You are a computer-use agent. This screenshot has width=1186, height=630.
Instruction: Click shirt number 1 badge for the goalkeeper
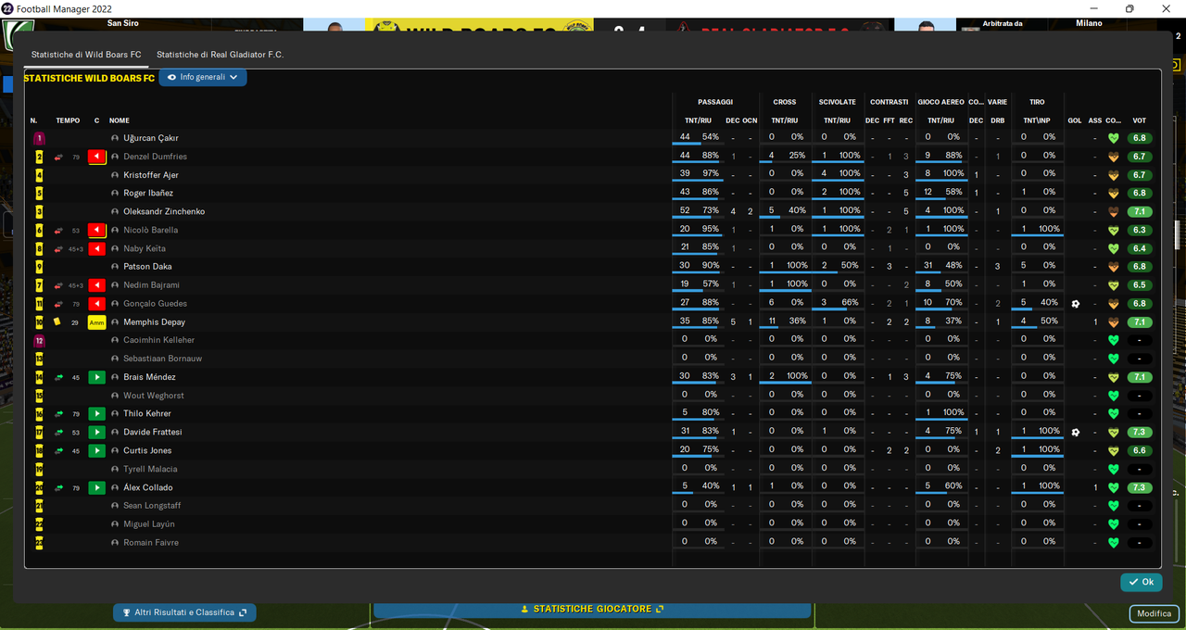(x=39, y=138)
